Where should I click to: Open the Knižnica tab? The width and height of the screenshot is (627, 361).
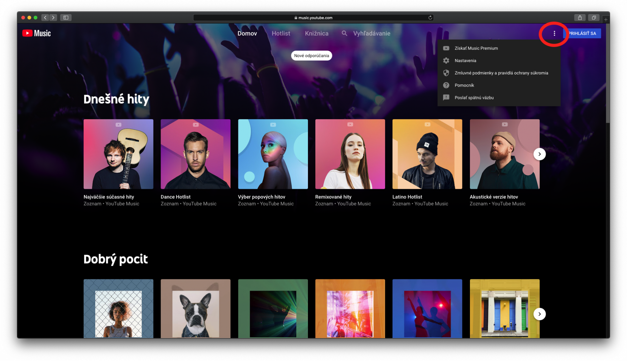click(316, 33)
